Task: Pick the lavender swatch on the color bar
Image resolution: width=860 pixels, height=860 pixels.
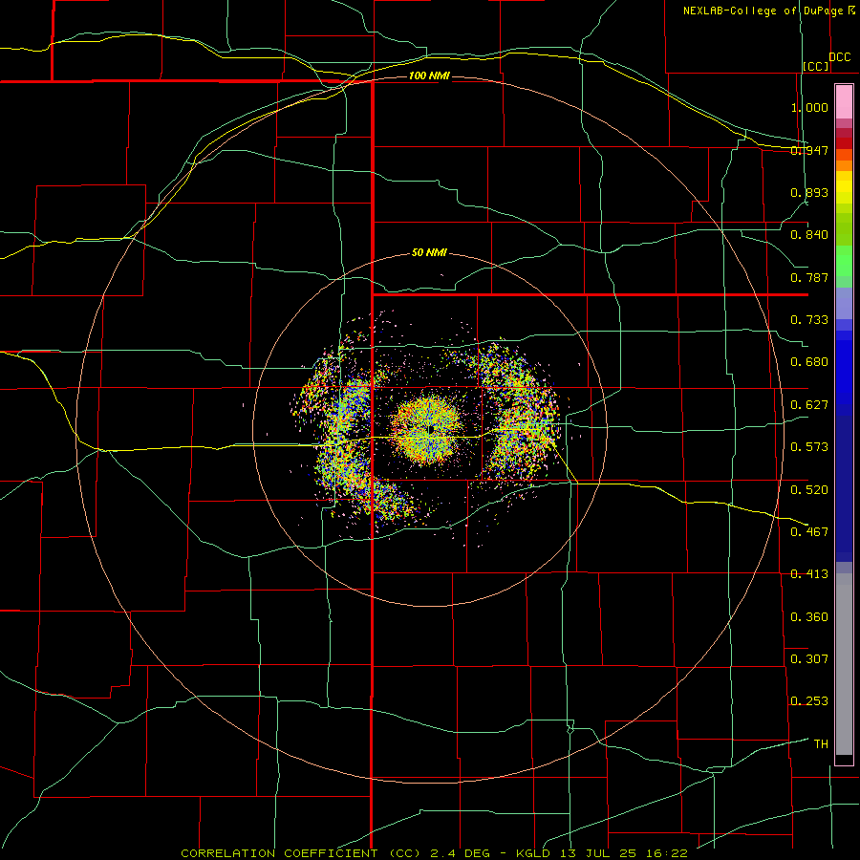Action: click(x=844, y=303)
